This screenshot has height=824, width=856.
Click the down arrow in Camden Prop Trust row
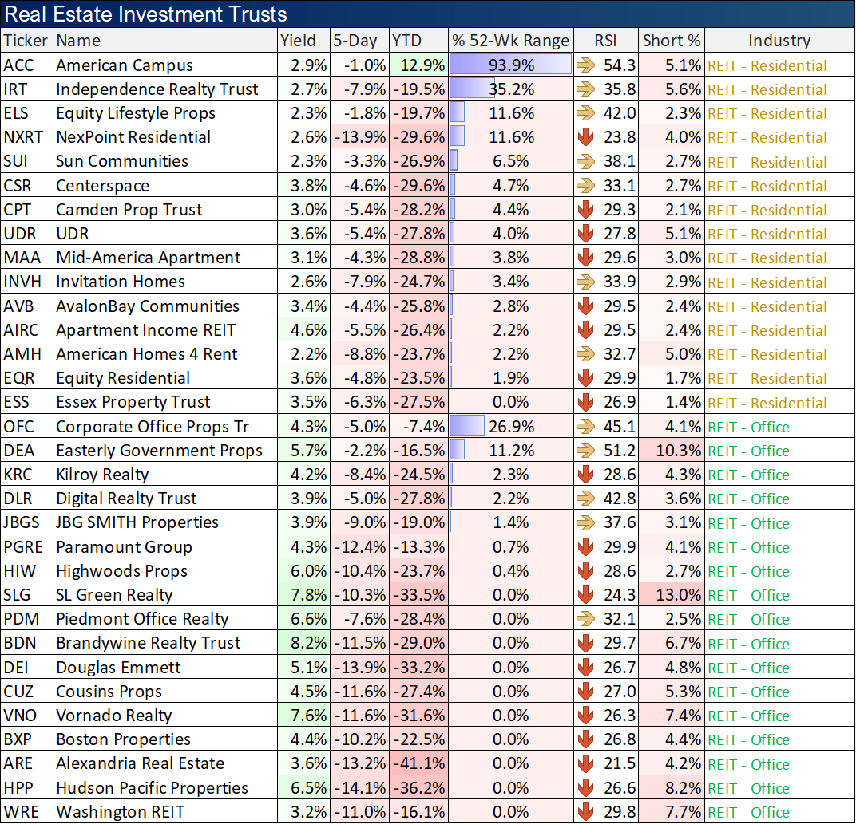coord(586,210)
